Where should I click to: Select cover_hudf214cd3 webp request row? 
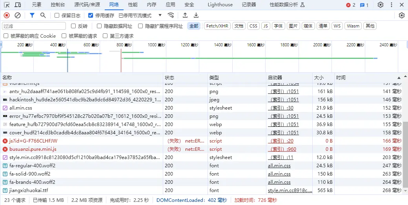[202, 133]
